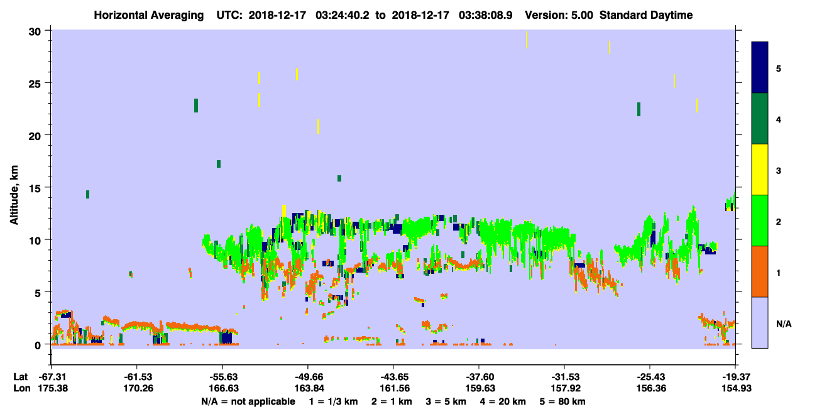Image resolution: width=817 pixels, height=419 pixels.
Task: Click the longitude value 175.38
Action: (x=52, y=388)
